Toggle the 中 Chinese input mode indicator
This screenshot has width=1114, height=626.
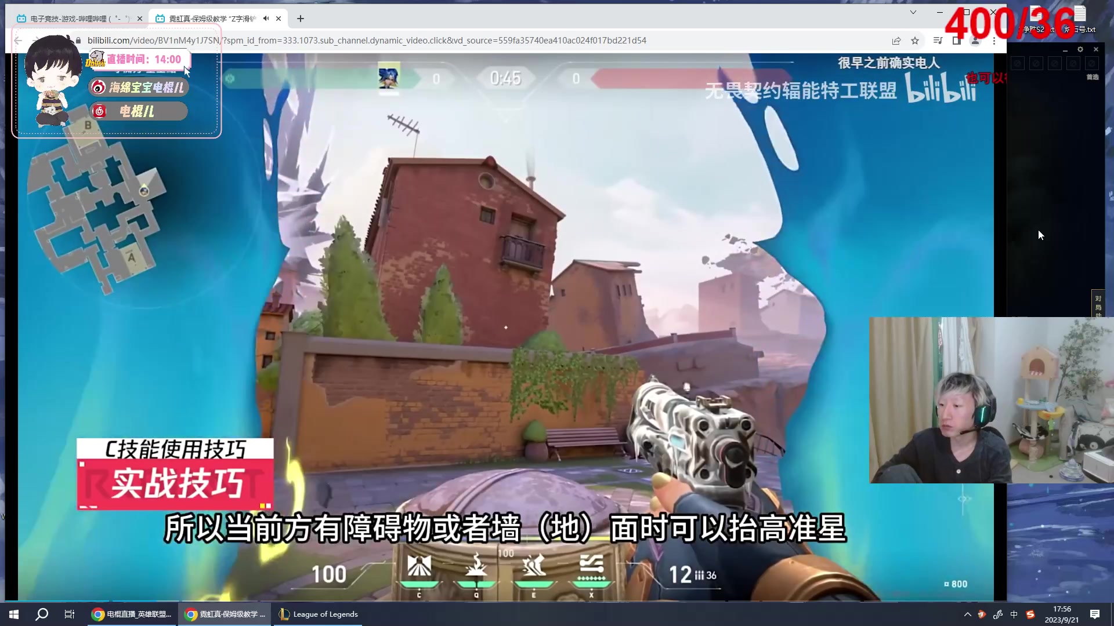pyautogui.click(x=1014, y=614)
